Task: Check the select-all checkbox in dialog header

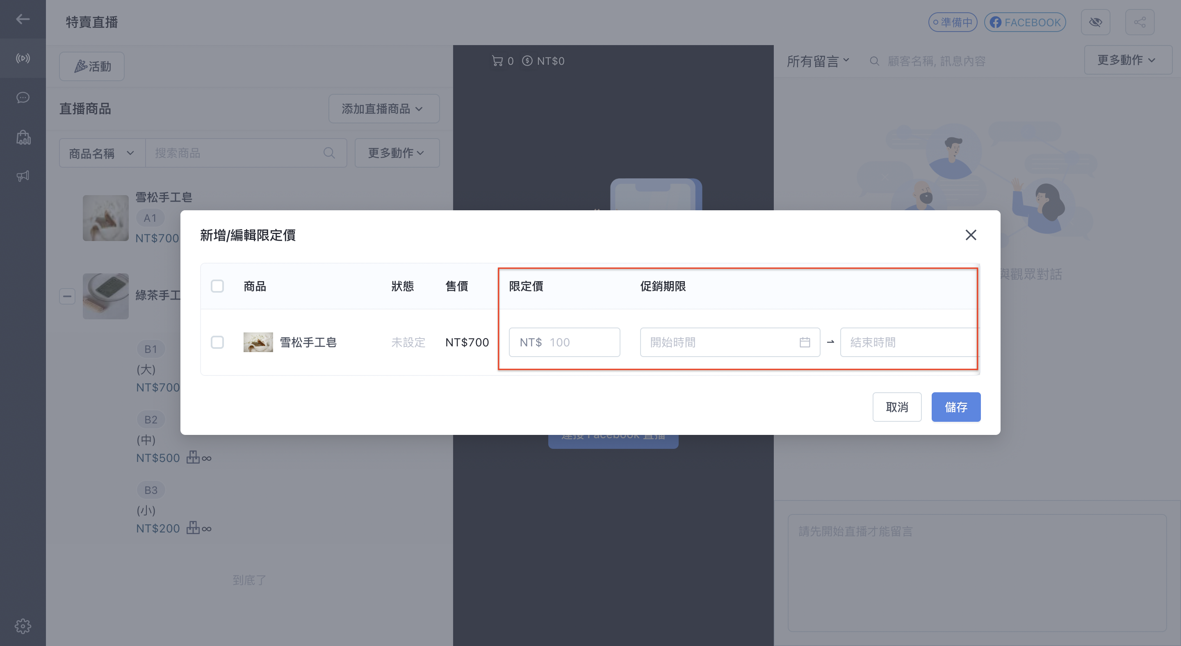Action: pyautogui.click(x=217, y=286)
